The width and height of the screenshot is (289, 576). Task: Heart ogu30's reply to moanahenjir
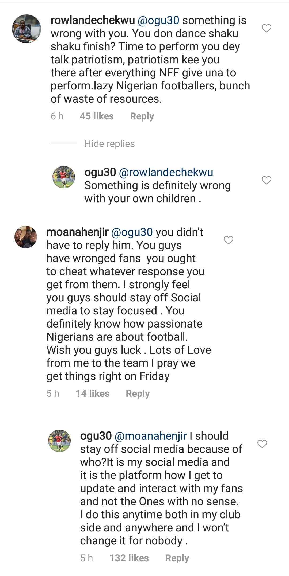[262, 444]
